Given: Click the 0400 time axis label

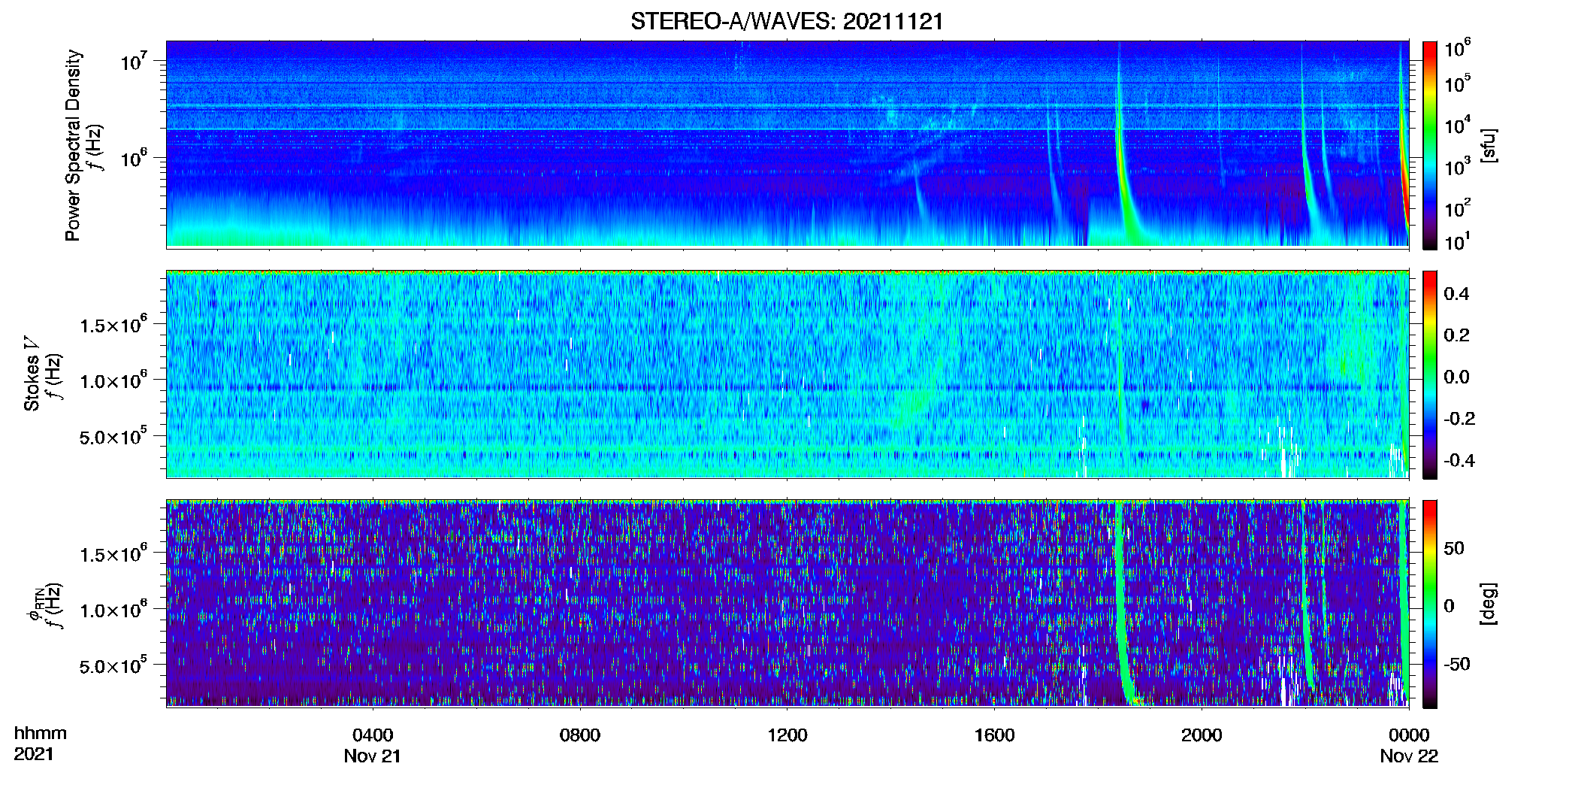Looking at the screenshot, I should click(373, 735).
